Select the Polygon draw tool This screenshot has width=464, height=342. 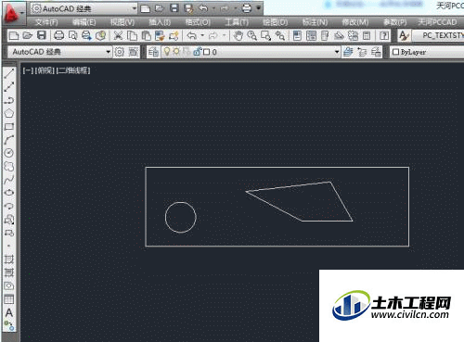click(9, 113)
